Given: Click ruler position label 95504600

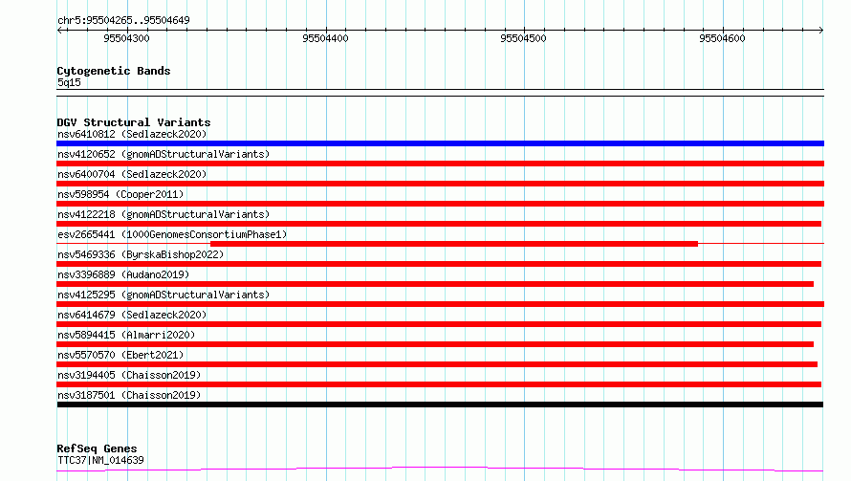Looking at the screenshot, I should click(722, 38).
